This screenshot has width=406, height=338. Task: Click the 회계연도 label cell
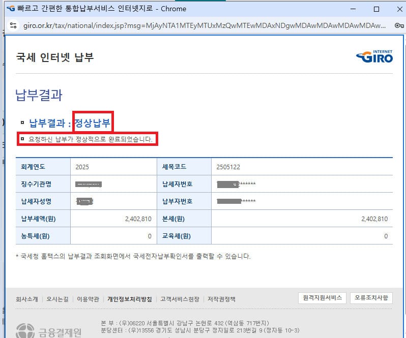(43, 167)
